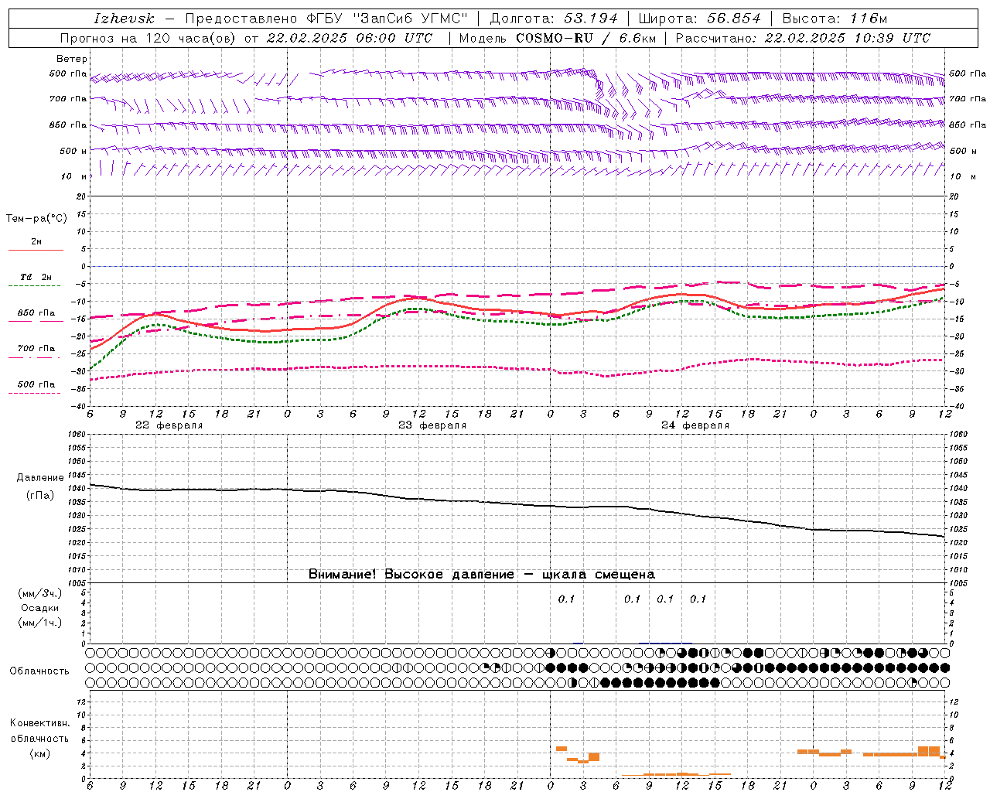Image resolution: width=990 pixels, height=792 pixels.
Task: Click the "Модель COSMO-RU / 6.6км" text
Action: pyautogui.click(x=558, y=38)
